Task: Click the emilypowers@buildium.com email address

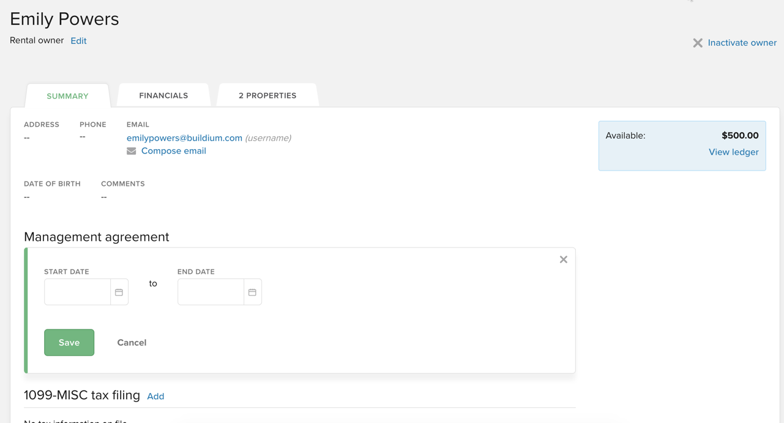Action: click(184, 138)
